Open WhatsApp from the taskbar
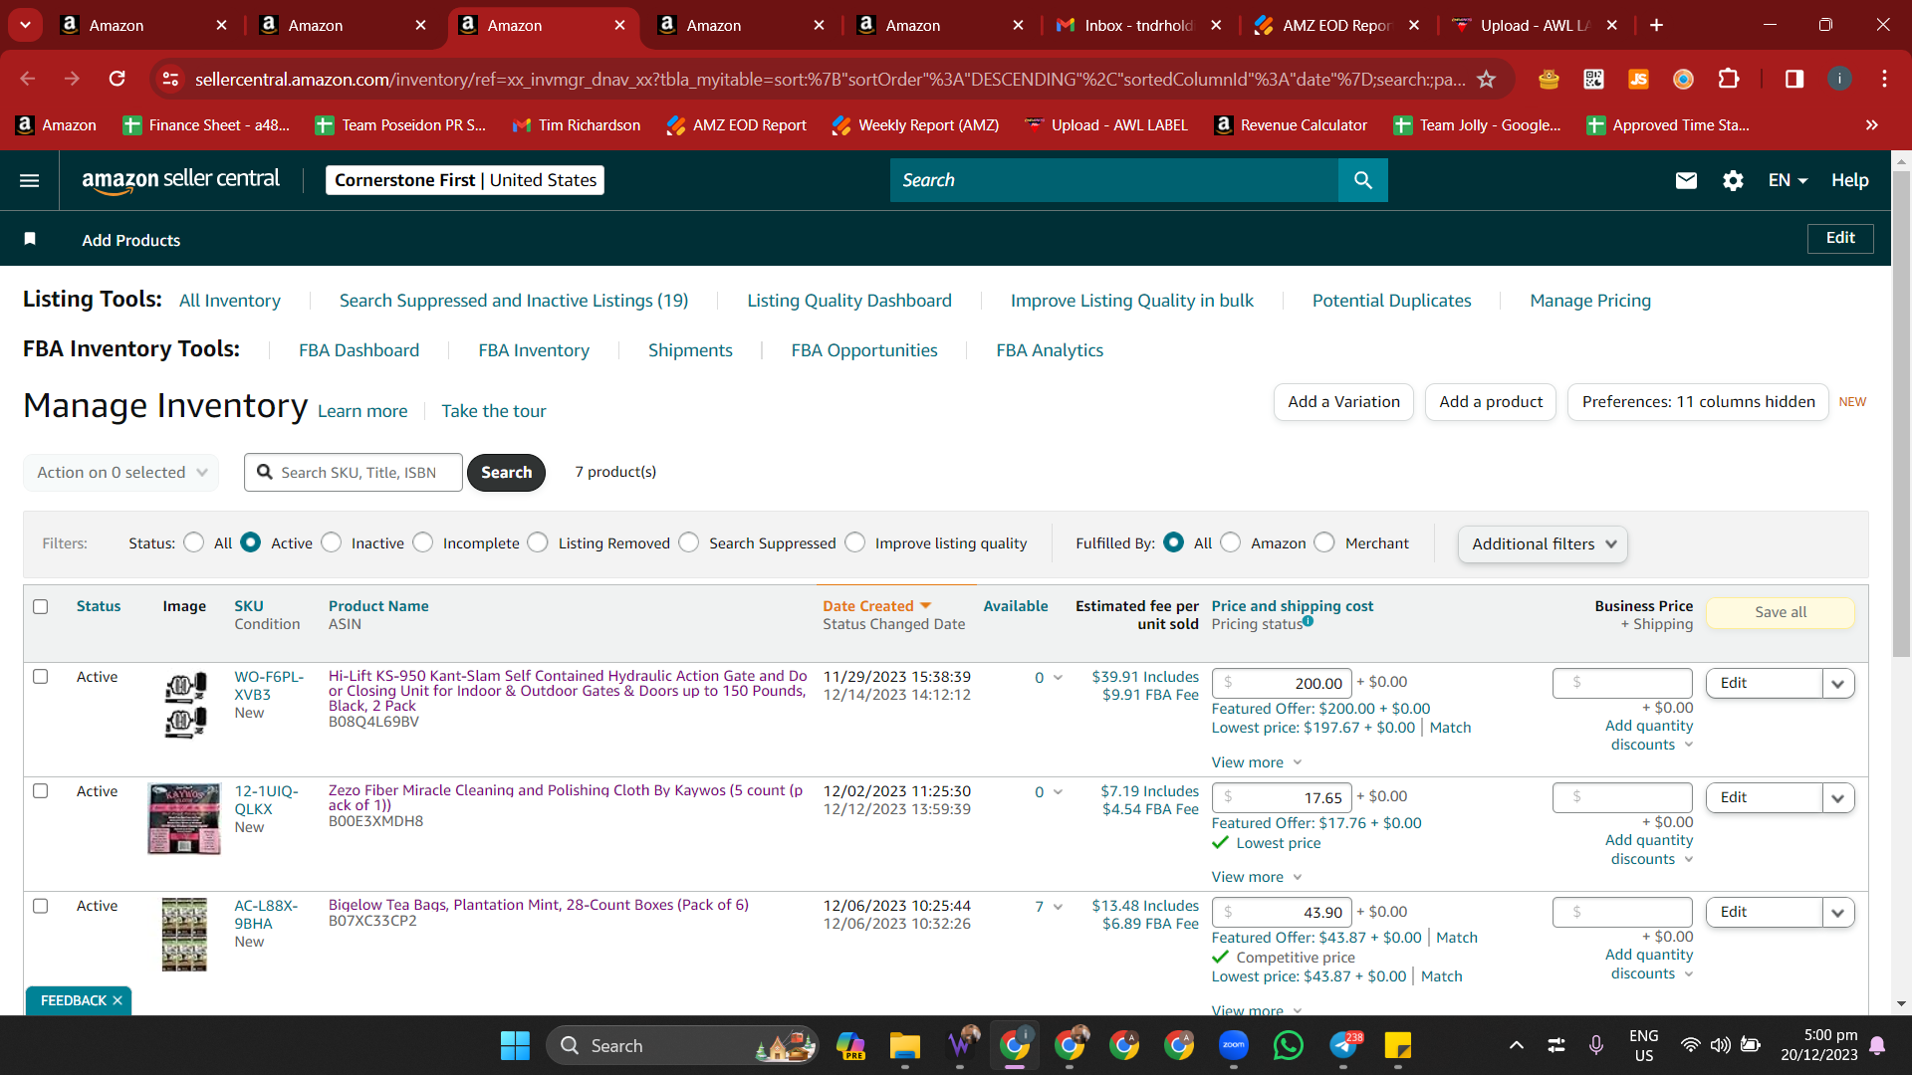The image size is (1912, 1075). [x=1288, y=1045]
